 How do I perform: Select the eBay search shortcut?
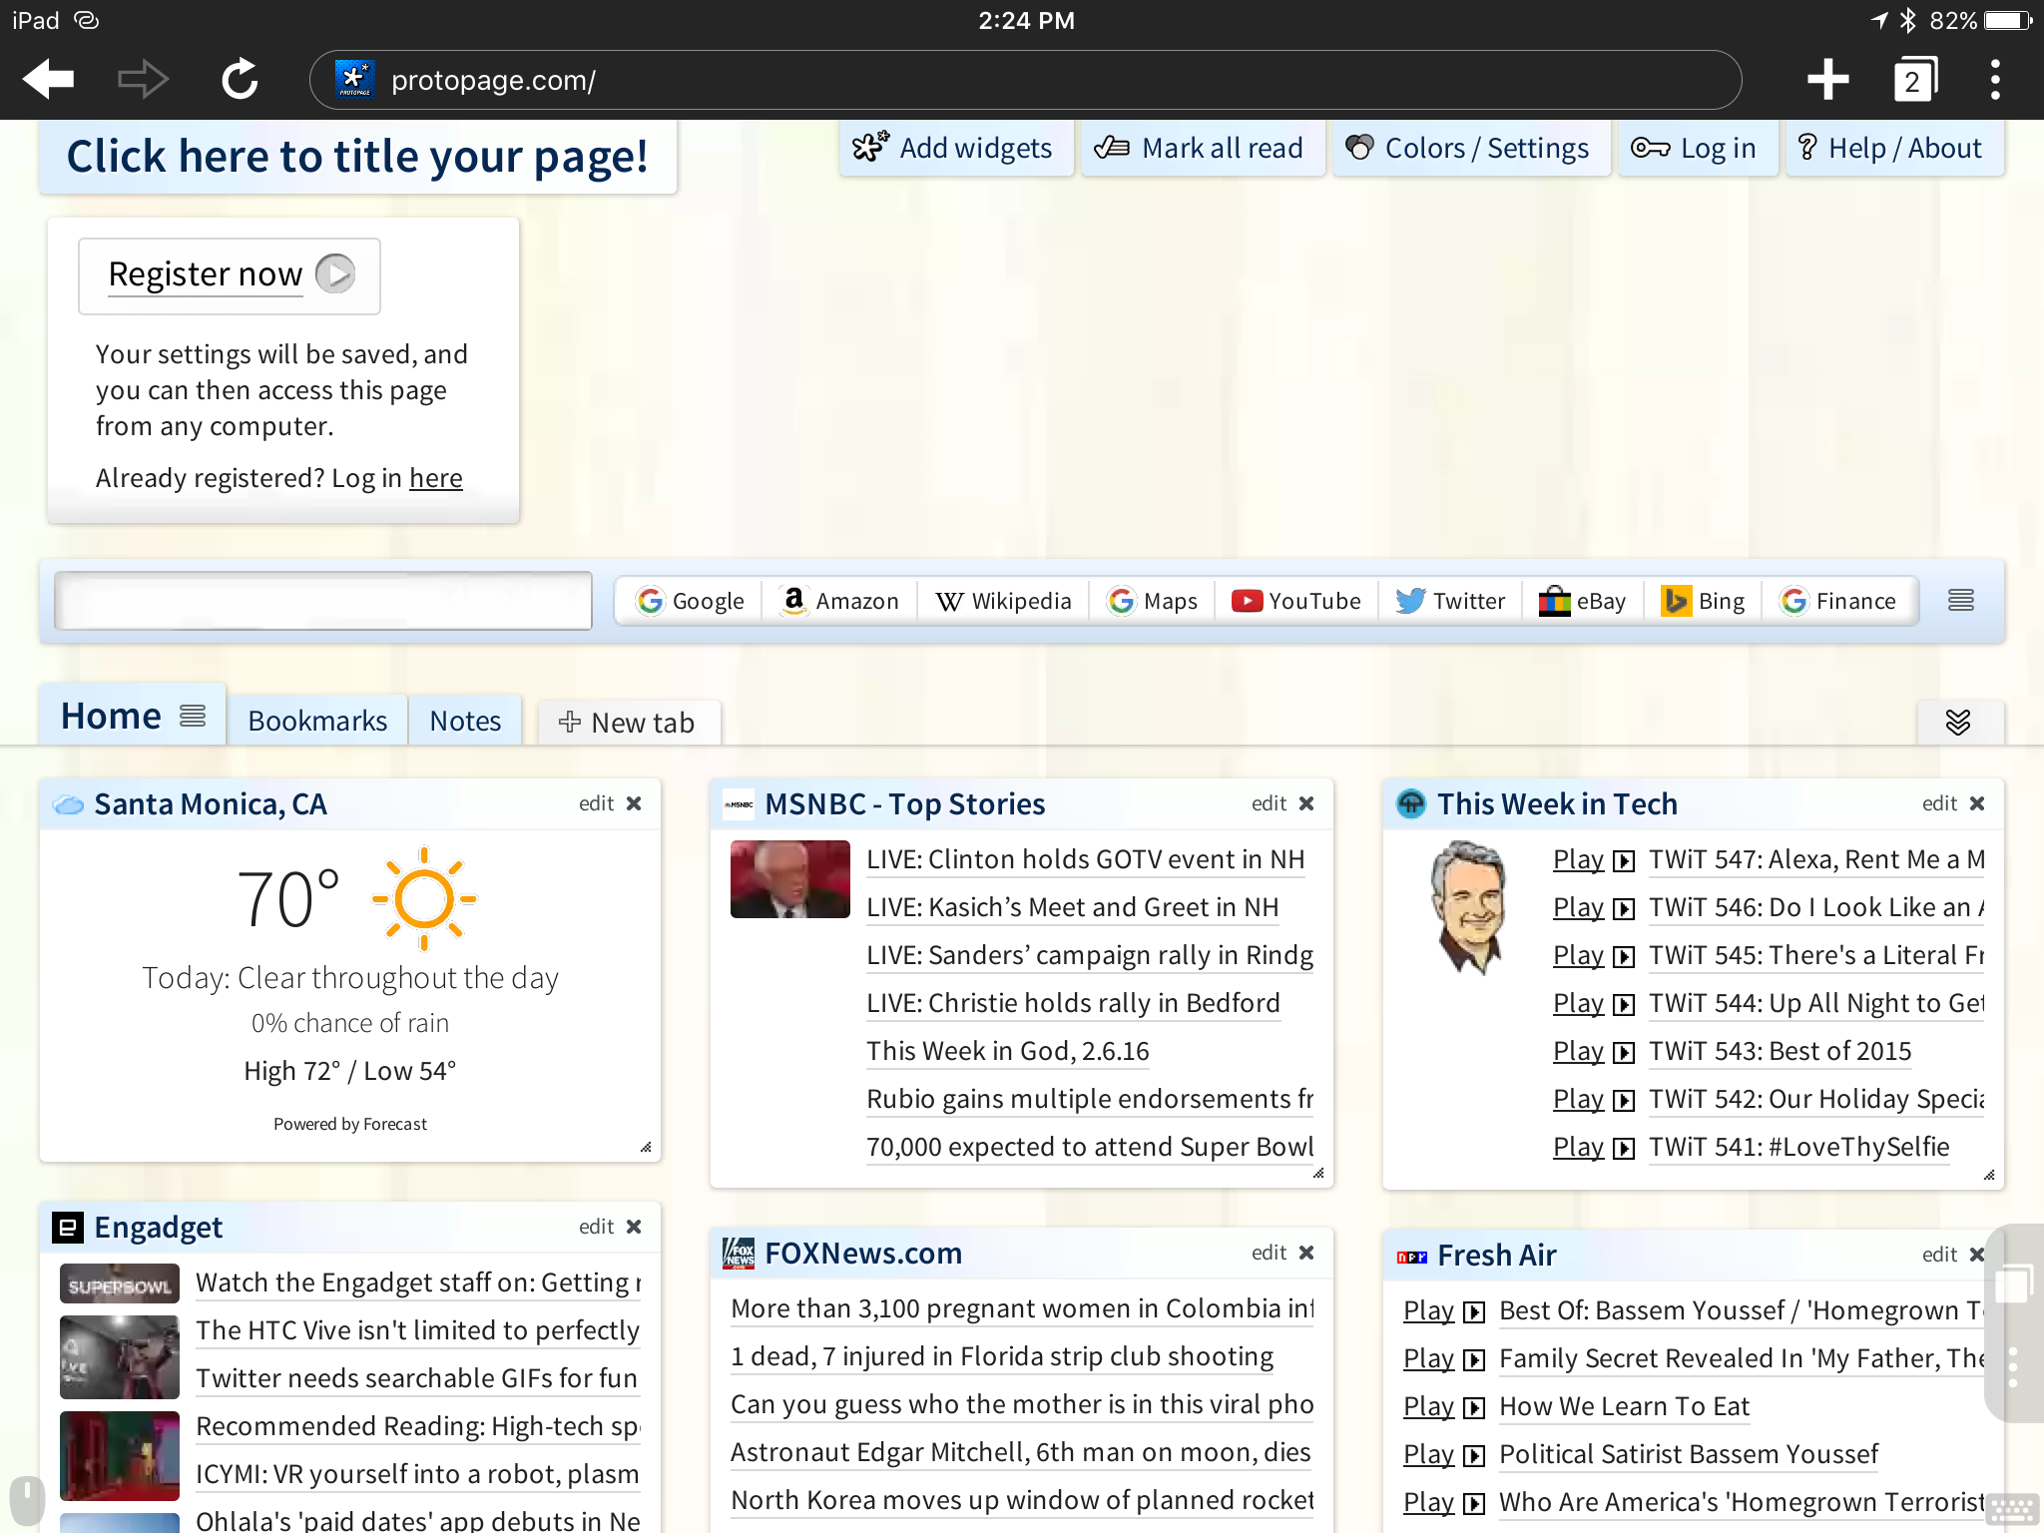point(1583,601)
